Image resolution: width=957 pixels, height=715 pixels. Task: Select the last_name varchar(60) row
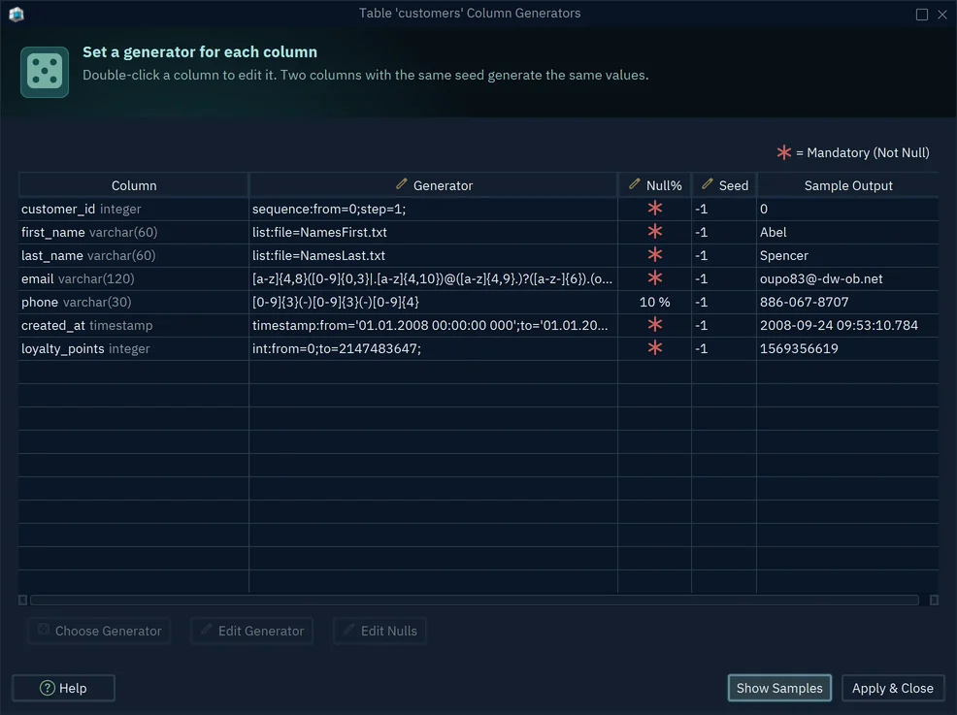(x=478, y=255)
